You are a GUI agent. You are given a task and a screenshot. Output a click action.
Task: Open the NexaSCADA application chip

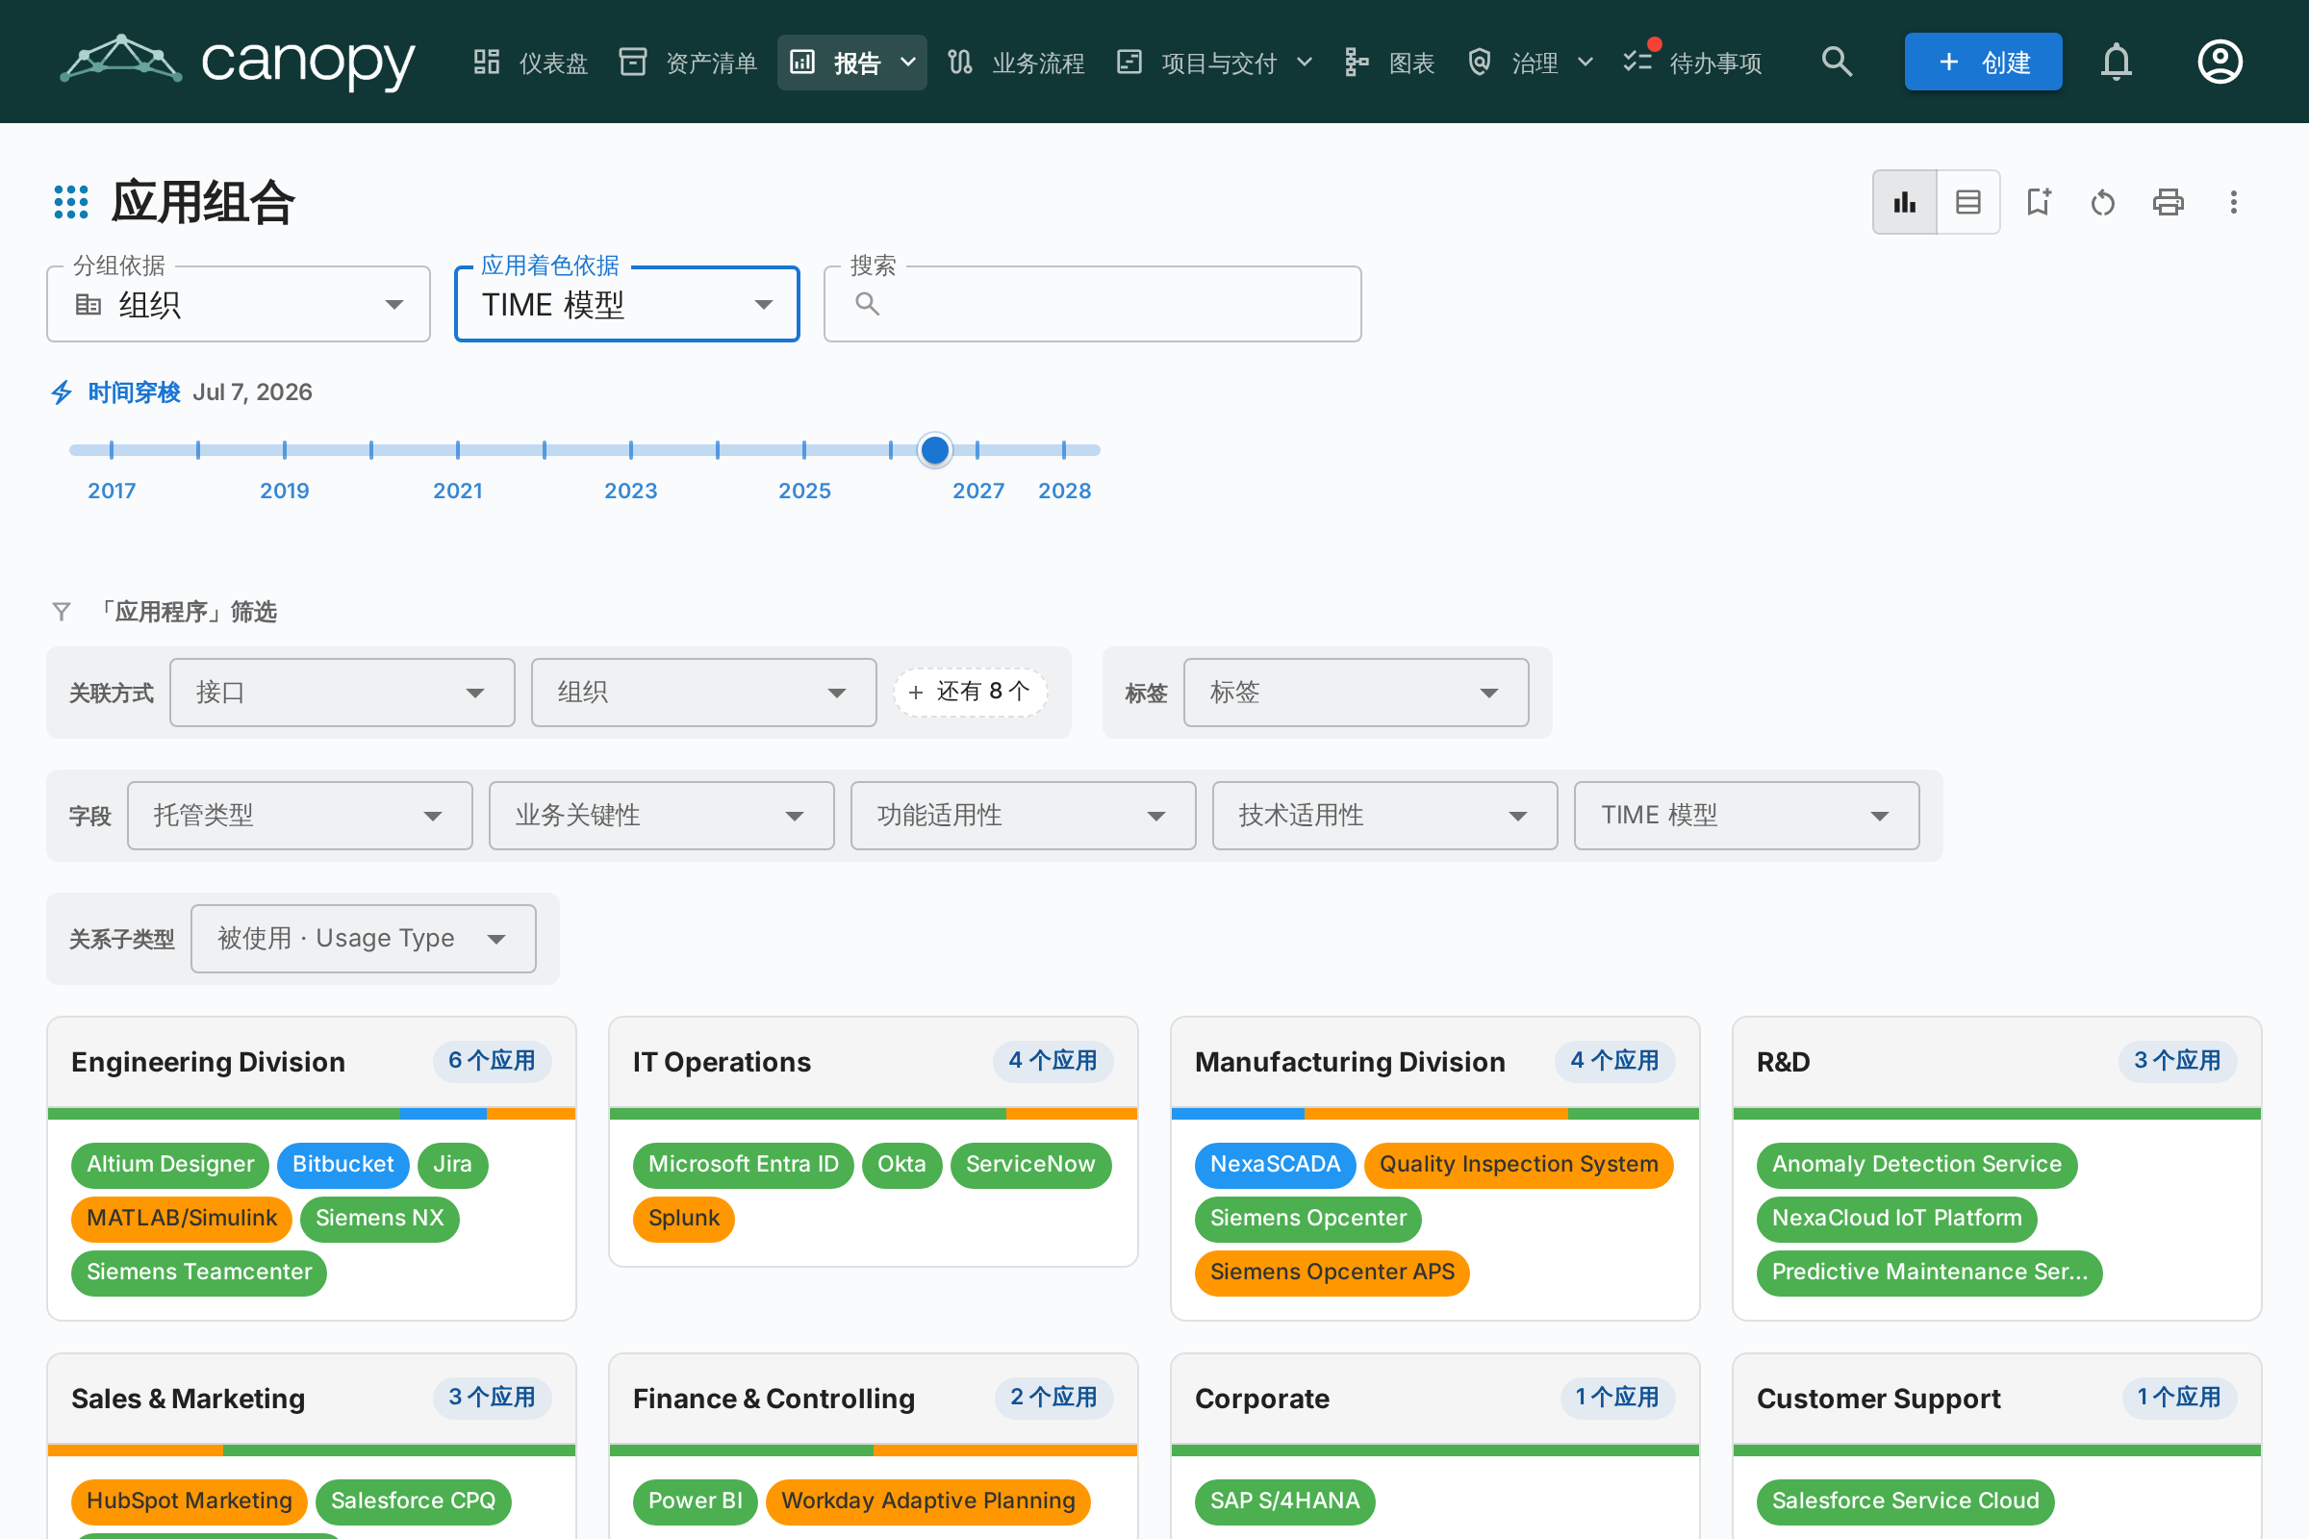coord(1276,1165)
